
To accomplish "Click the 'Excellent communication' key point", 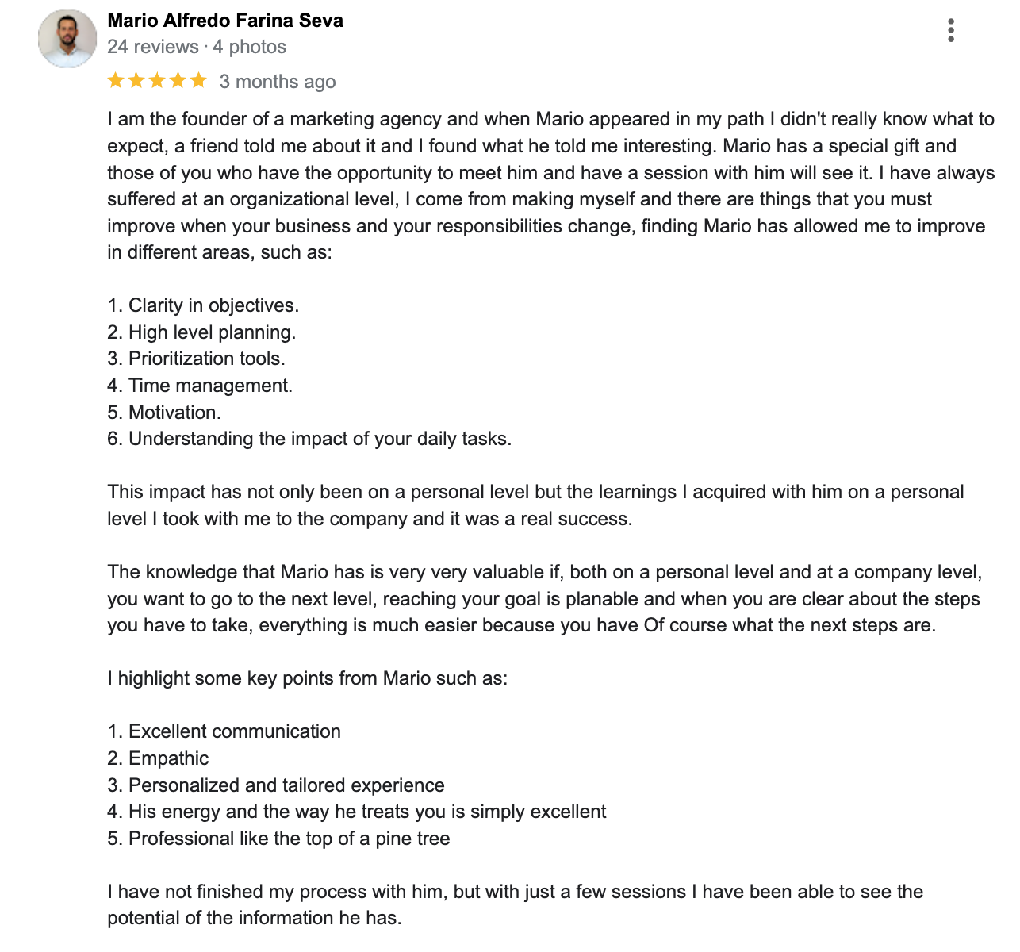I will coord(224,731).
